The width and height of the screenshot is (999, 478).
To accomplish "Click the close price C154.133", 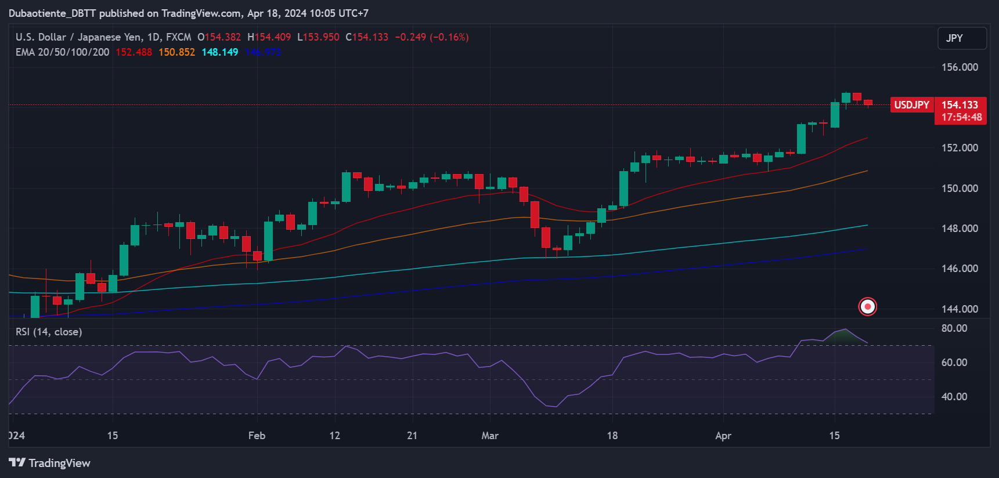I will point(367,37).
